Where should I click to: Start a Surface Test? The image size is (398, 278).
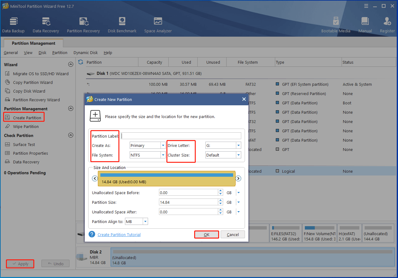24,144
